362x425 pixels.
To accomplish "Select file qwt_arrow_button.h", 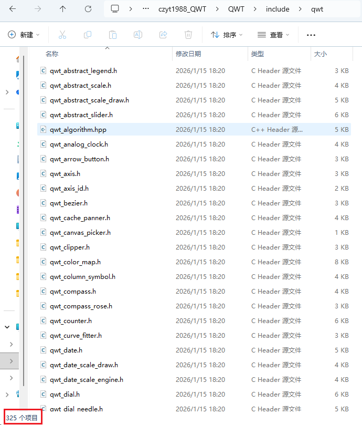I will (x=194, y=159).
